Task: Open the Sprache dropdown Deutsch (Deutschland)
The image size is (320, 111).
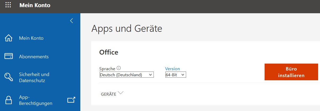Action: click(x=127, y=75)
